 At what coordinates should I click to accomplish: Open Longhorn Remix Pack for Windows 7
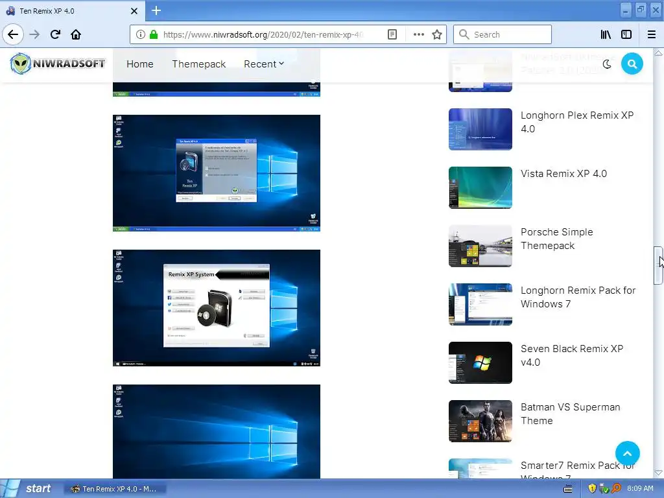(578, 297)
